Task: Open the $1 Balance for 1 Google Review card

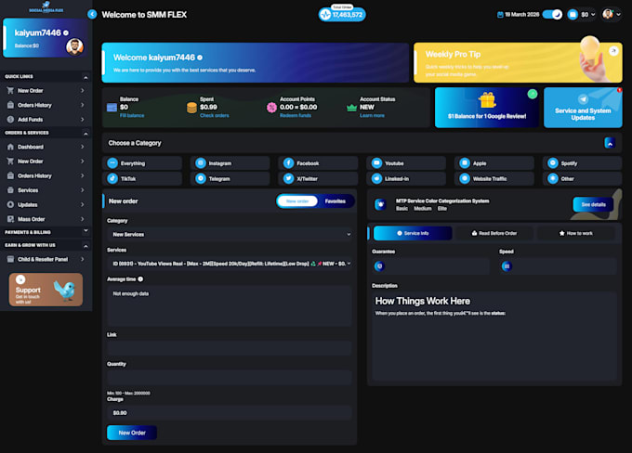Action: click(486, 108)
